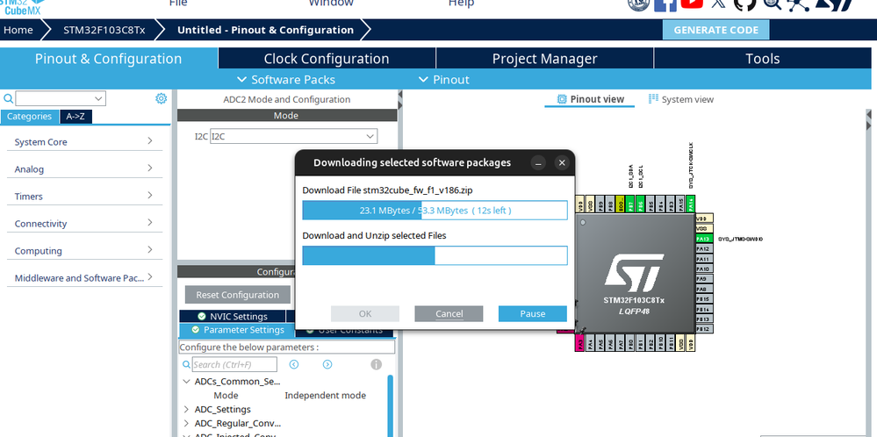This screenshot has width=877, height=437.
Task: Click the ST logo in the top-right header
Action: coord(835,4)
